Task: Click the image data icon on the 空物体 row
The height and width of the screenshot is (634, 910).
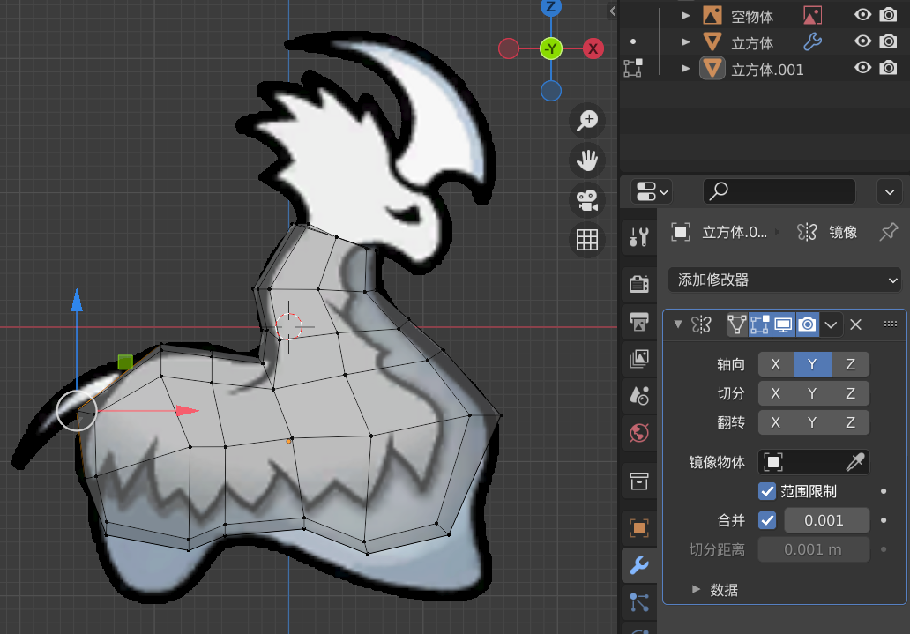Action: [812, 15]
